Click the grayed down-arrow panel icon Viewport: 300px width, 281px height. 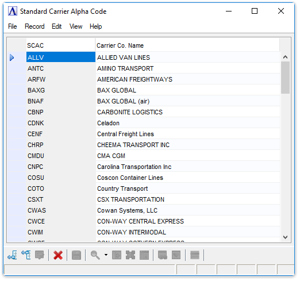point(176,255)
